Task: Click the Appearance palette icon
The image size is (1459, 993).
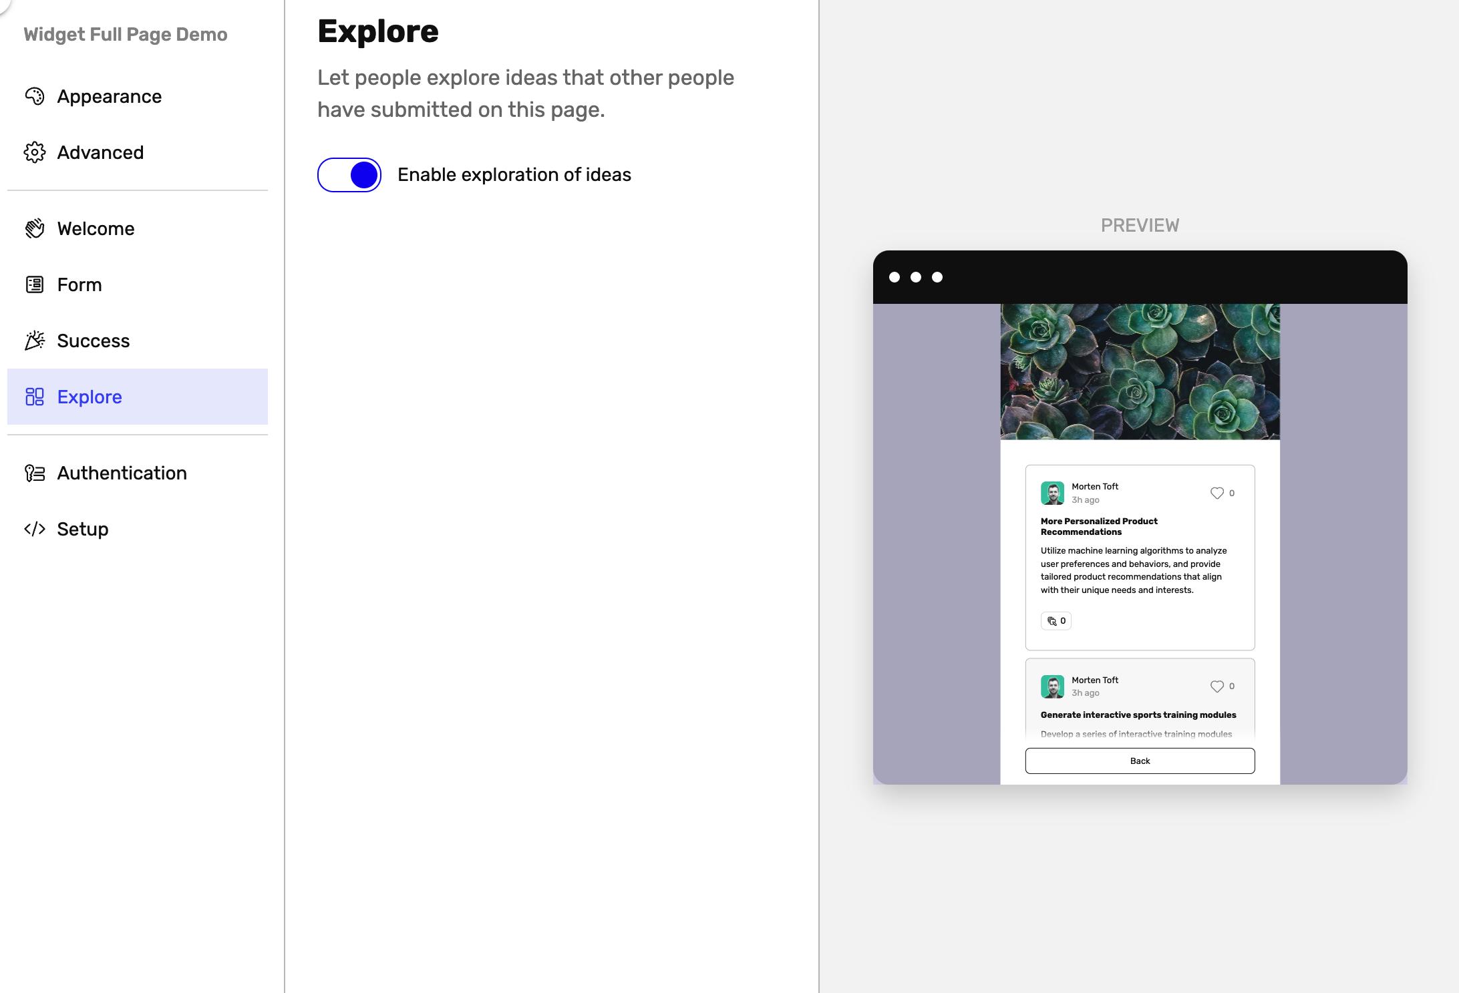Action: (x=35, y=96)
